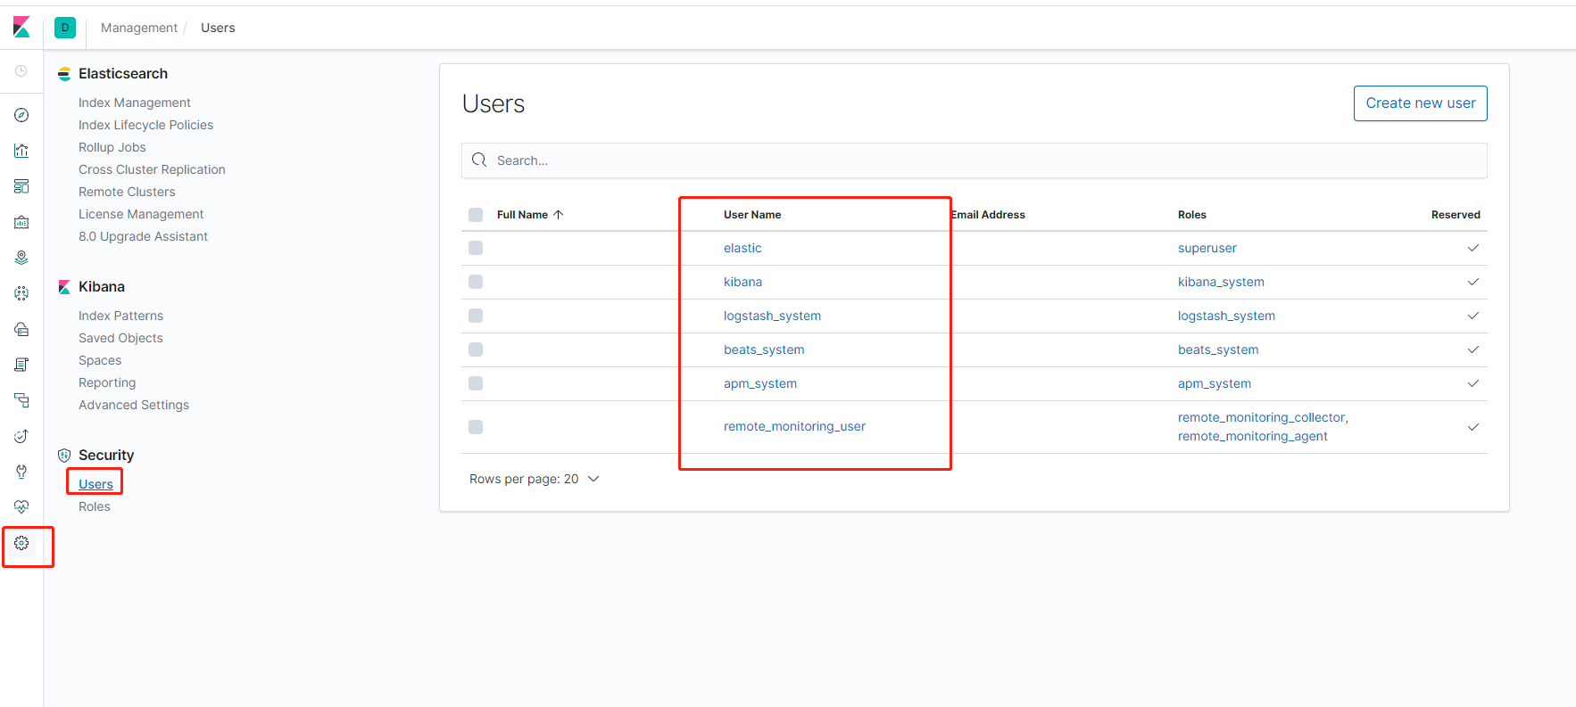Open the default space avatar D

pyautogui.click(x=65, y=28)
